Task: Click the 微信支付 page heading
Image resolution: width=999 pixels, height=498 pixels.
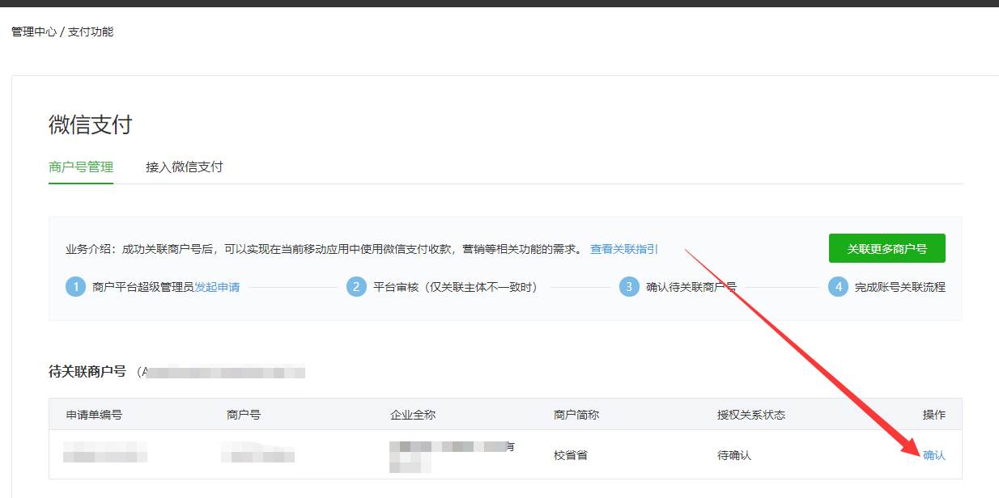Action: [90, 125]
